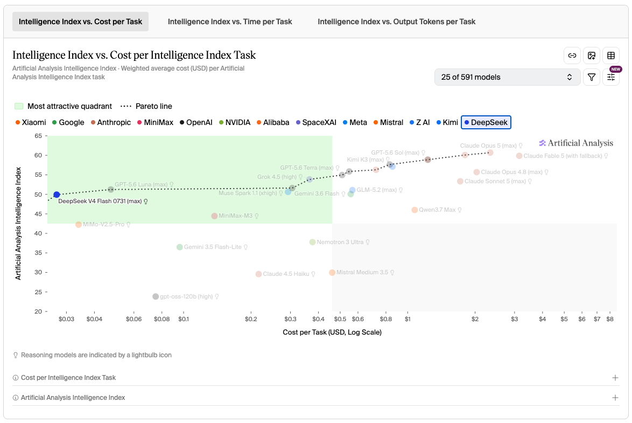
Task: Toggle the DeepSeek legend filter
Action: [x=486, y=122]
